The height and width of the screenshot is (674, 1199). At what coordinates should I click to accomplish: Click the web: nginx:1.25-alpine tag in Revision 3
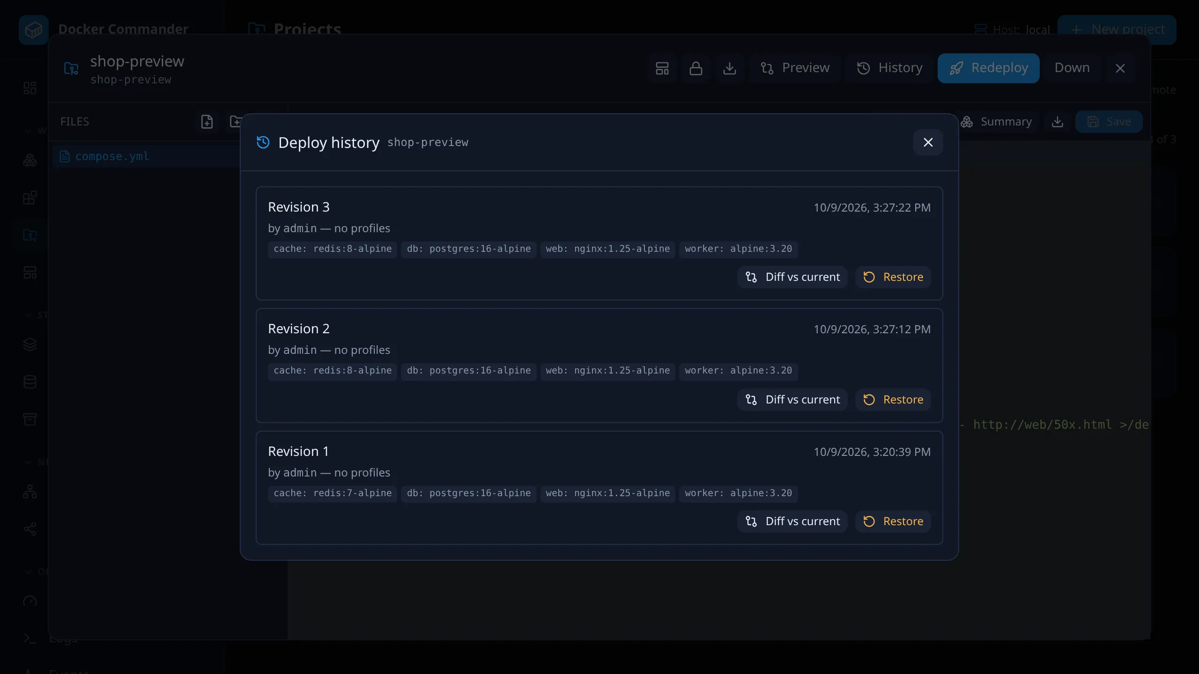[x=607, y=249]
